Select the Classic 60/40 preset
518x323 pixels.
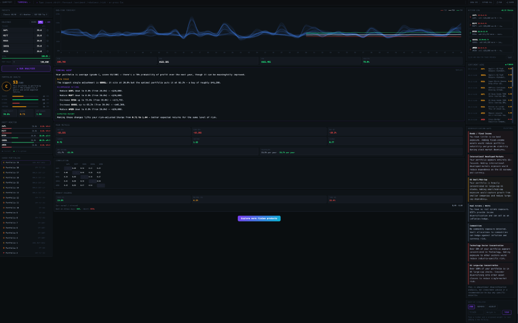[10, 15]
